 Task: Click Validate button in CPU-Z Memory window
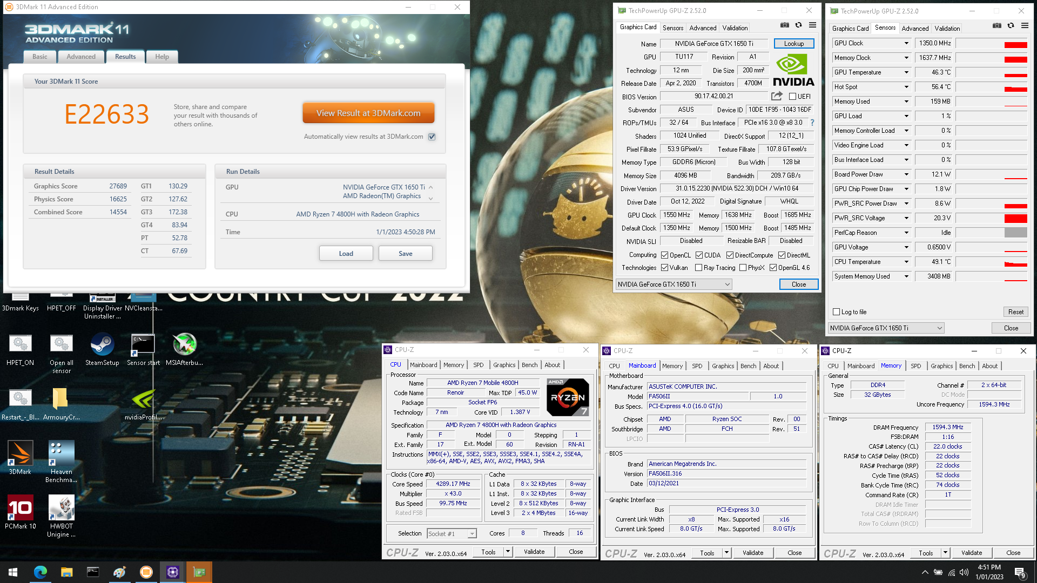(972, 553)
